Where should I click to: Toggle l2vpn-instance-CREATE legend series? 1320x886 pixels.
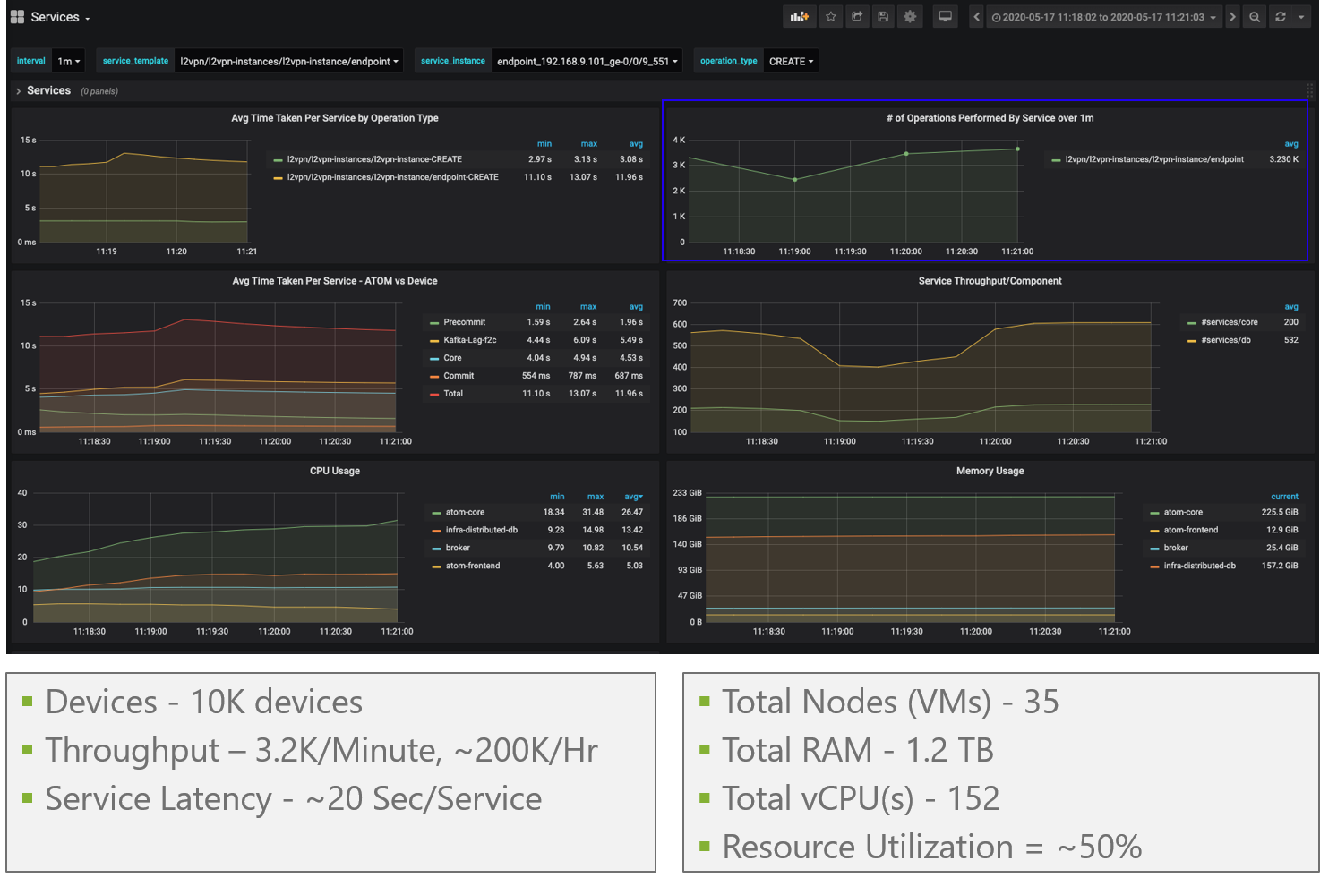(x=374, y=159)
